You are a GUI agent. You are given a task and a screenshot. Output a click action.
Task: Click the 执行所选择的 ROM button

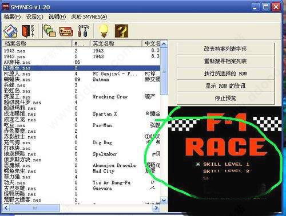tap(225, 74)
